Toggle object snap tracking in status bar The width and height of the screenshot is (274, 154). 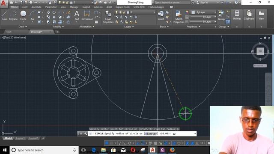(138, 143)
